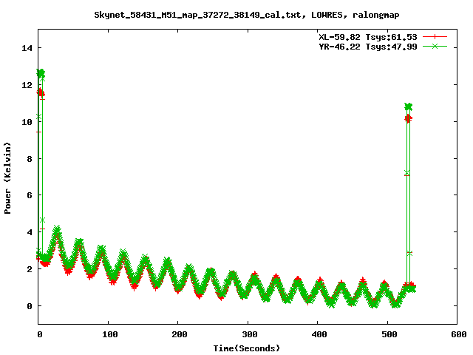Click the y-axis tick label 8
The image size is (473, 355).
pos(30,159)
